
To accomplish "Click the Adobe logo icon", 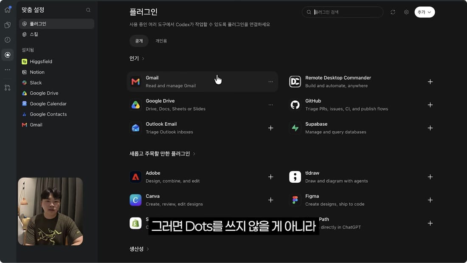I will point(135,177).
